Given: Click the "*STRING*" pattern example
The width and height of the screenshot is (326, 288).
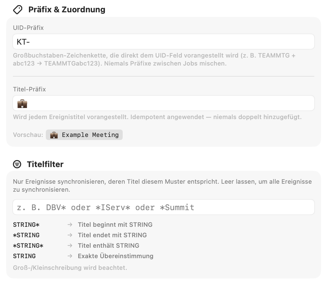Looking at the screenshot, I should (x=28, y=246).
